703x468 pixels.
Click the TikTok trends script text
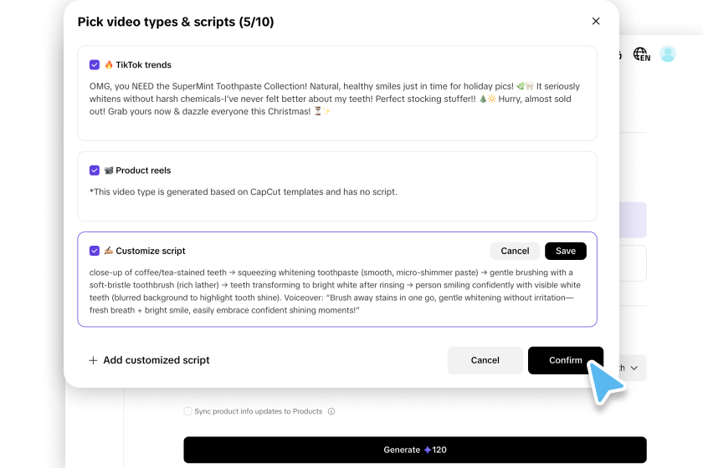coord(335,99)
